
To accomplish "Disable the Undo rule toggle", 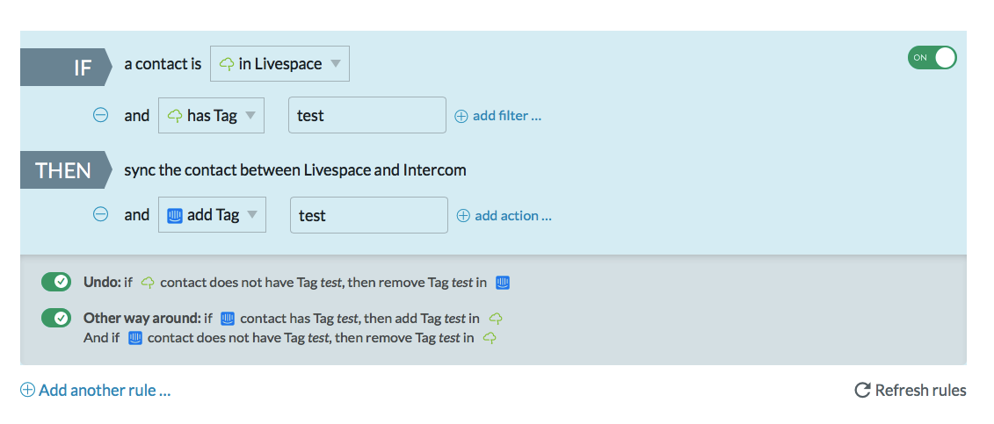I will [x=56, y=283].
